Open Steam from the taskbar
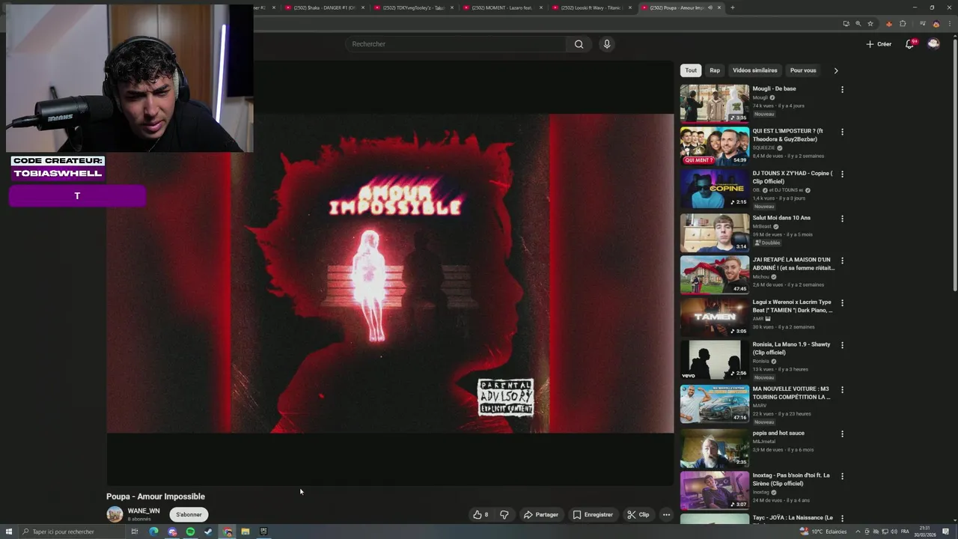 tap(208, 532)
